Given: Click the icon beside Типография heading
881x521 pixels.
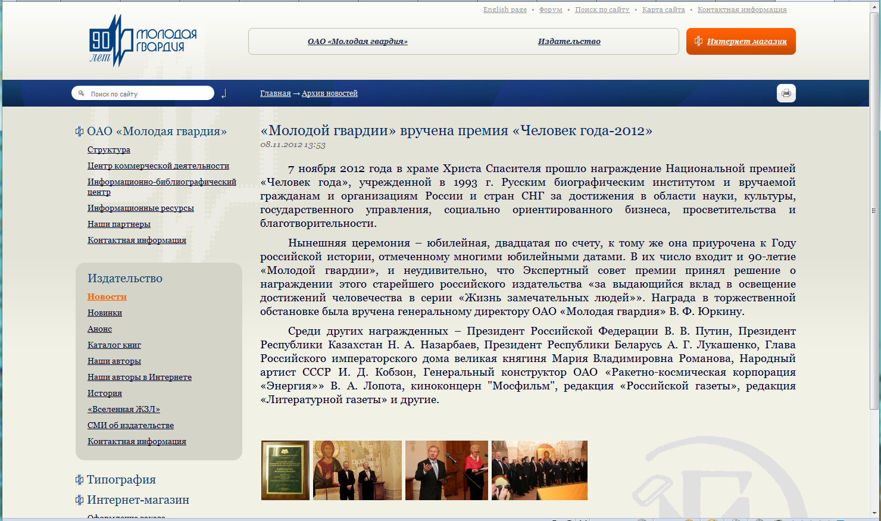Looking at the screenshot, I should tap(79, 479).
